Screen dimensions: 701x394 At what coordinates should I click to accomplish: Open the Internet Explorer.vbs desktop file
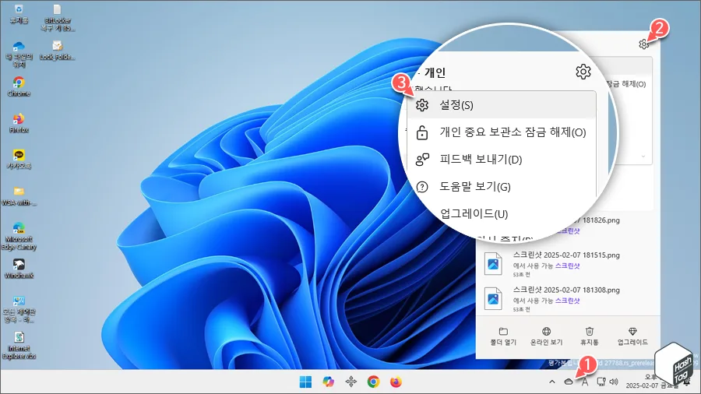(x=19, y=345)
